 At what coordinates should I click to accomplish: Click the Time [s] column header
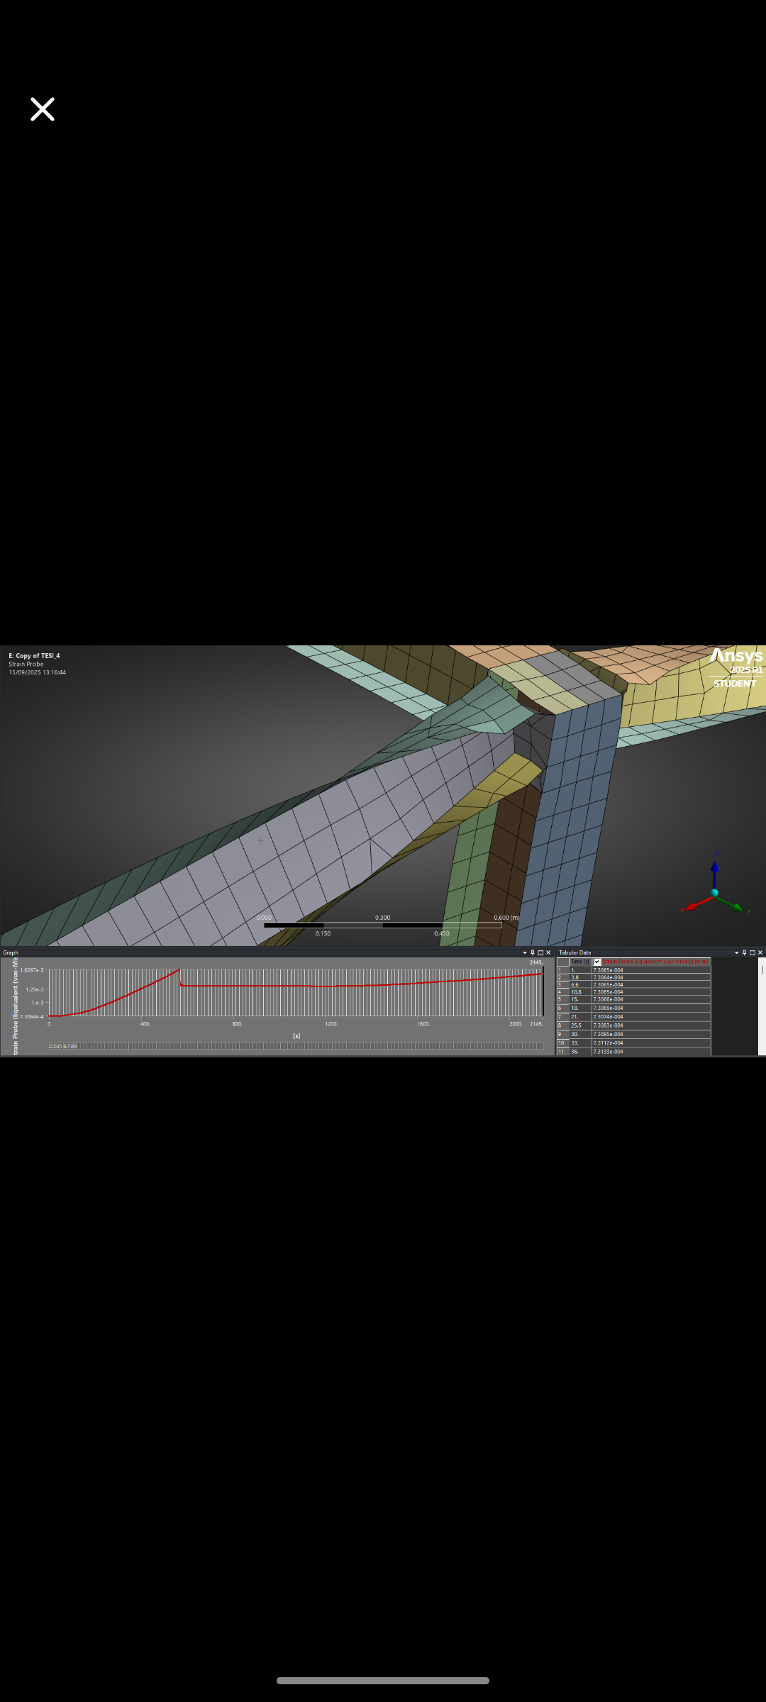pos(581,962)
